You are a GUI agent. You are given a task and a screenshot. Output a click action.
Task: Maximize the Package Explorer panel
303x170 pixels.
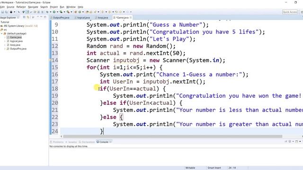[45, 17]
